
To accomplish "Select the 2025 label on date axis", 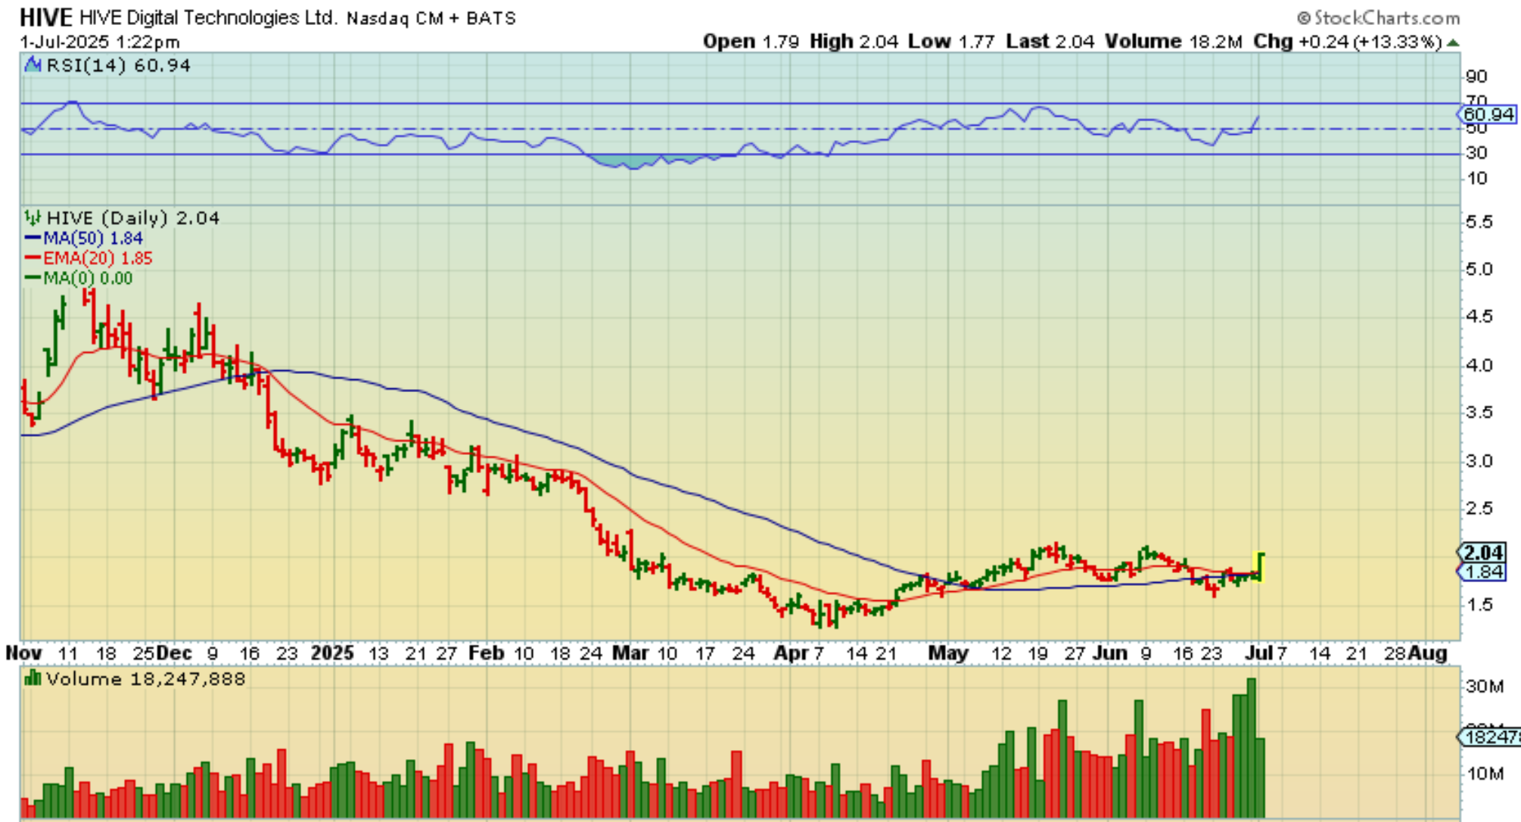I will point(332,653).
